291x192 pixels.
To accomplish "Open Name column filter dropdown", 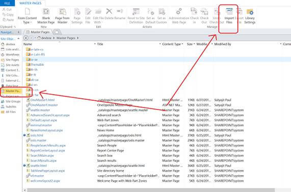I will [95, 44].
